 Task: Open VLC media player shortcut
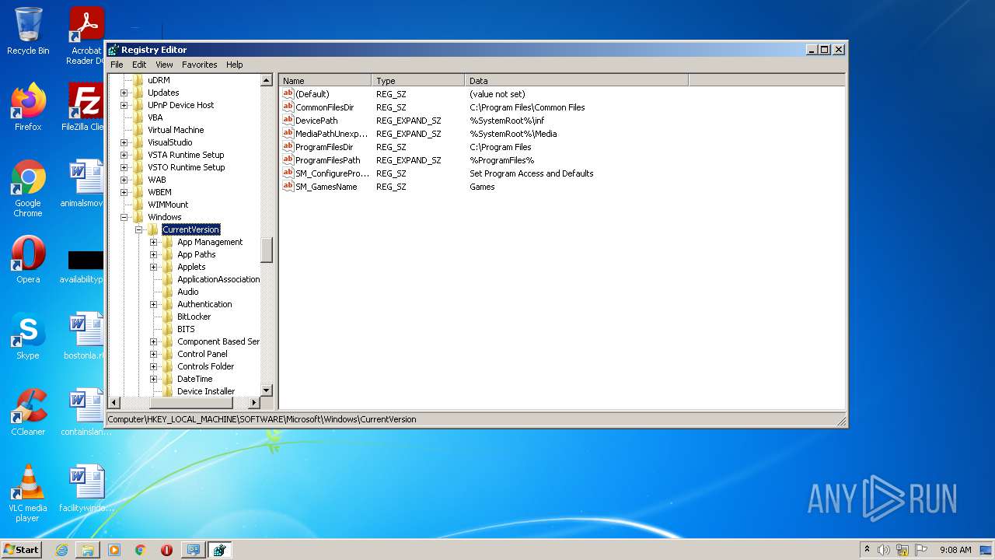(x=28, y=492)
